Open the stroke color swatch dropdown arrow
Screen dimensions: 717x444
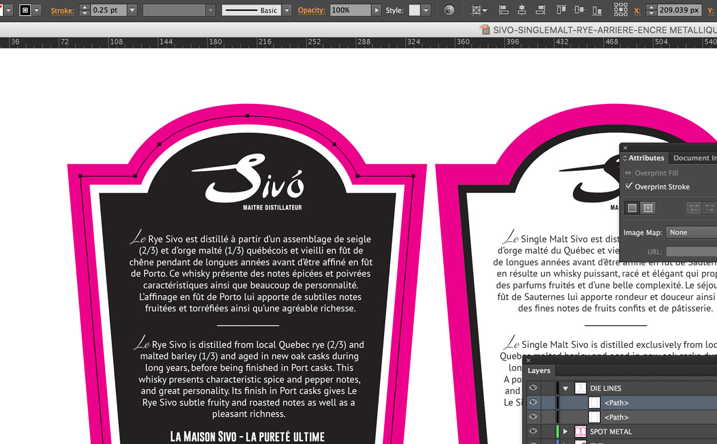pyautogui.click(x=37, y=10)
